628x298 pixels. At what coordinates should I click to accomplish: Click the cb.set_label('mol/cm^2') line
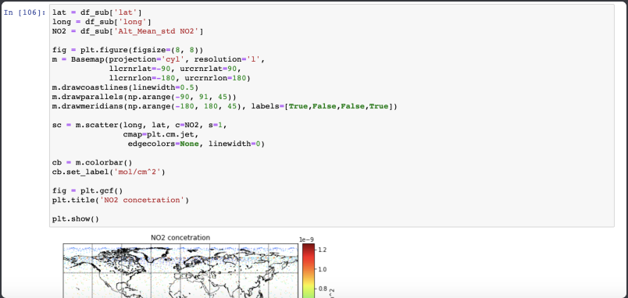(109, 172)
